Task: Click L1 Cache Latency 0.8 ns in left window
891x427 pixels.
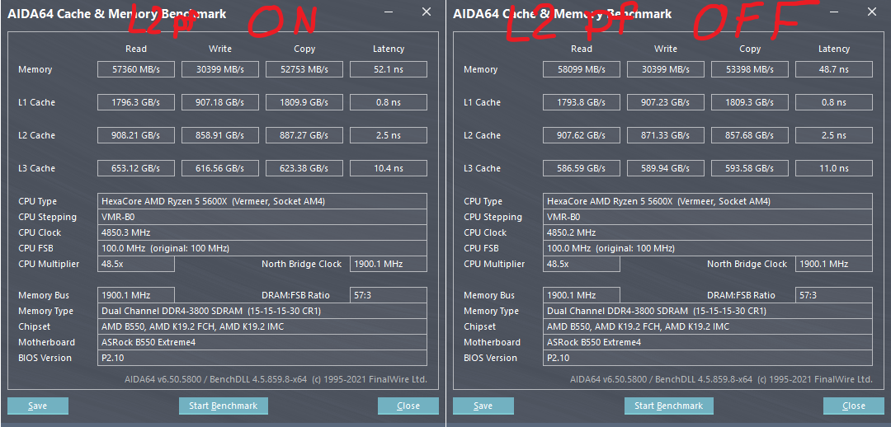Action: pyautogui.click(x=388, y=102)
